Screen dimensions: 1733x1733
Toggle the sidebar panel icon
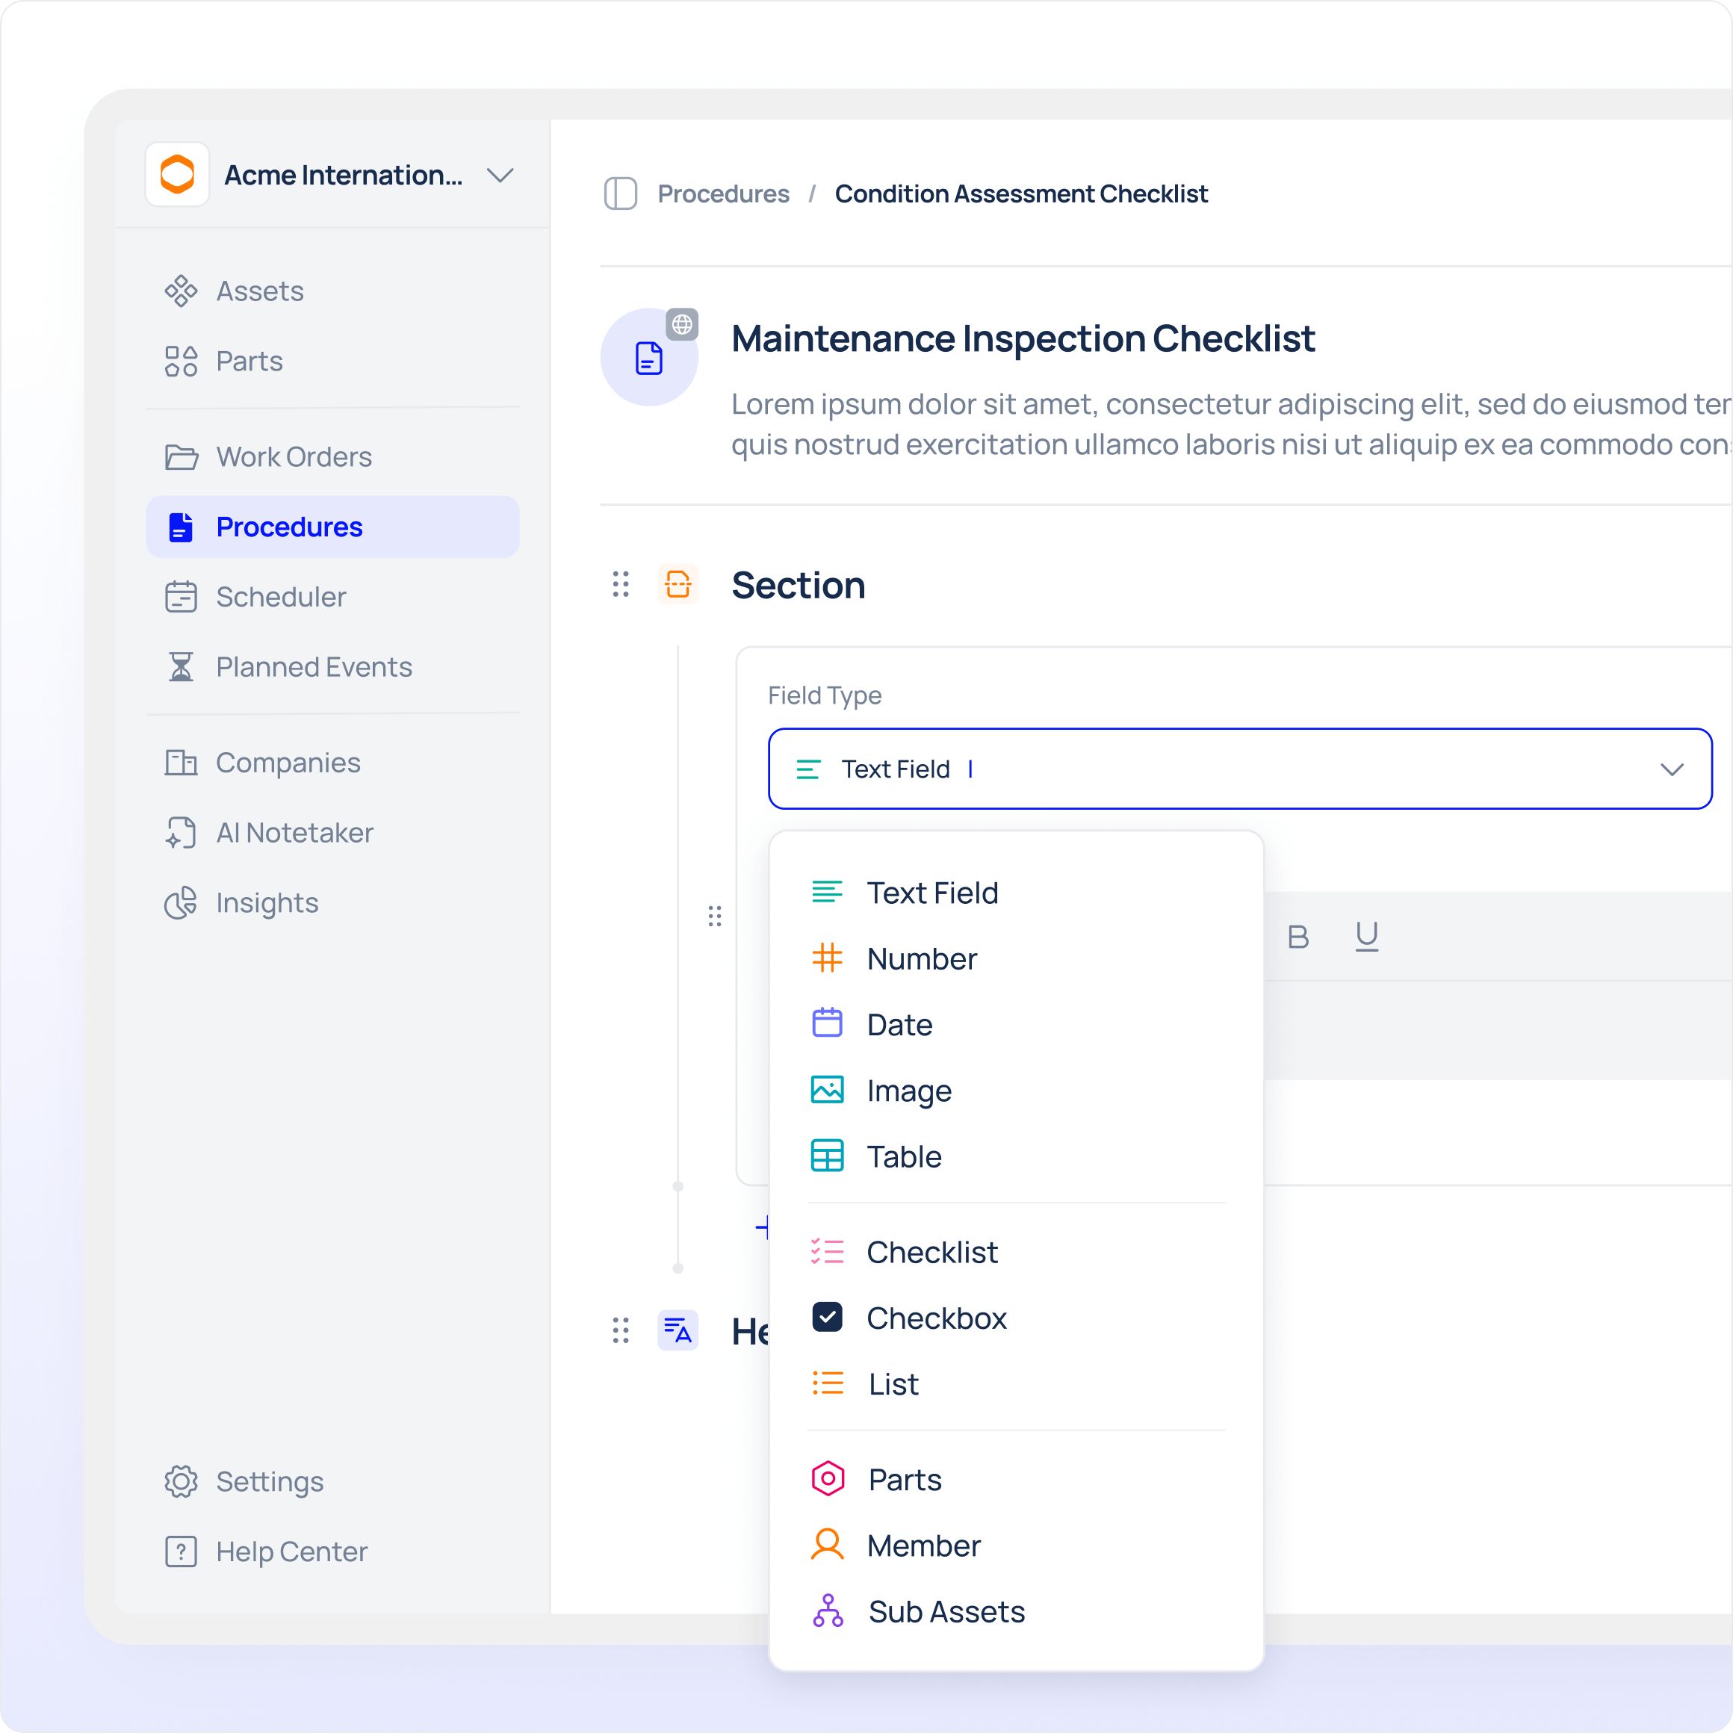(620, 193)
